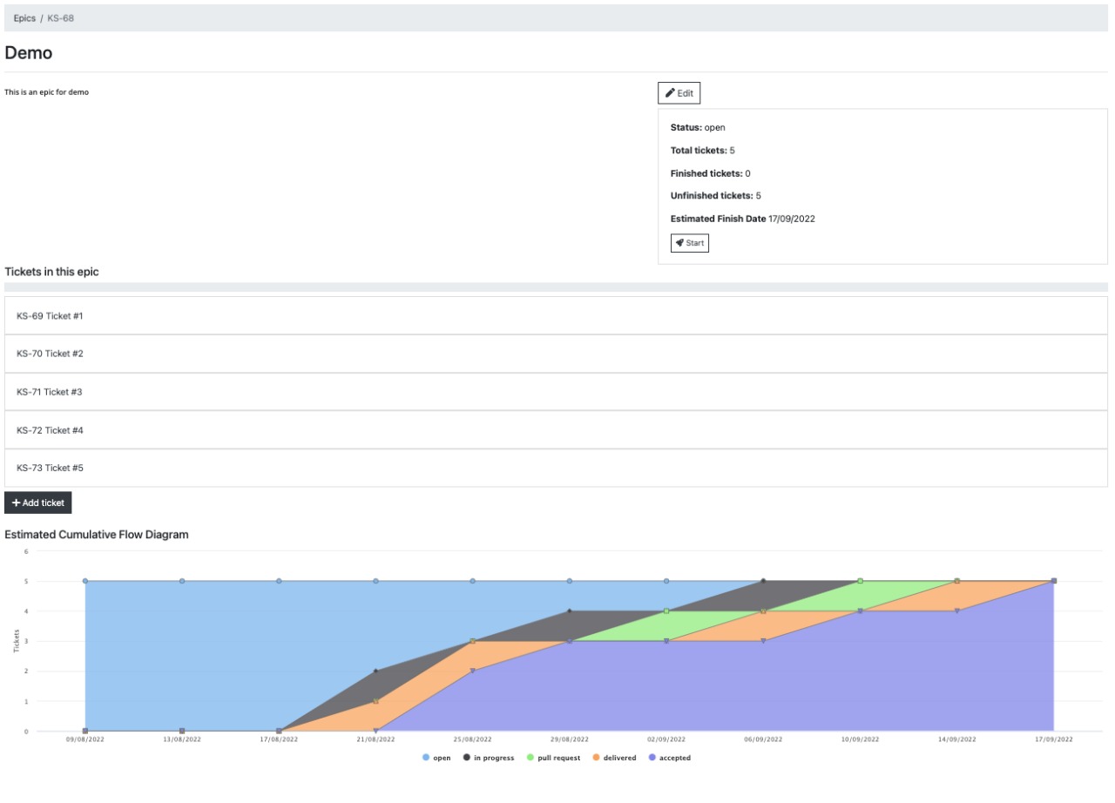Click the plus icon on Add ticket
Image resolution: width=1115 pixels, height=803 pixels.
click(x=16, y=503)
